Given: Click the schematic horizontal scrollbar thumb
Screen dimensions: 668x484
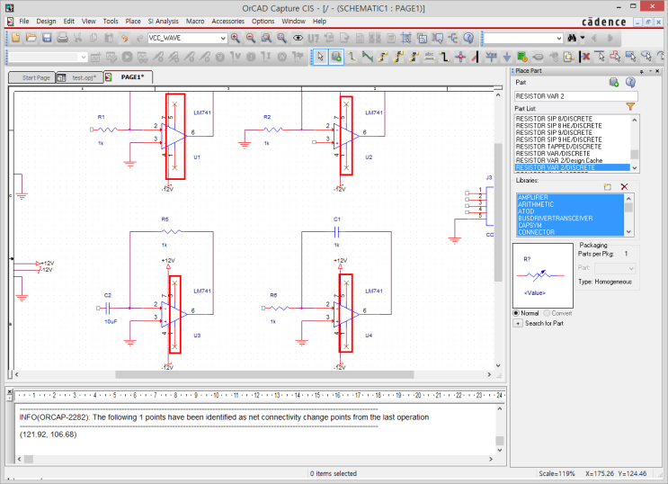Looking at the screenshot, I should tap(264, 375).
